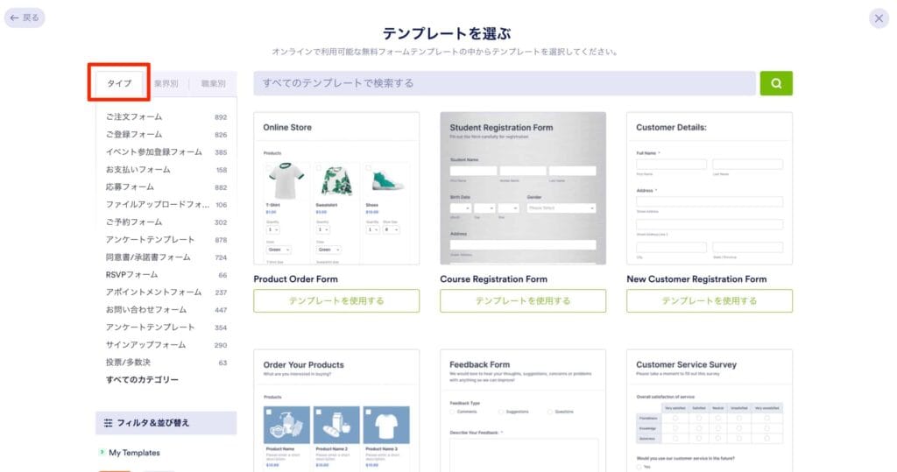Select アンケートテンプレート with 354 templates
Screen dimensions: 897x472
coord(166,328)
